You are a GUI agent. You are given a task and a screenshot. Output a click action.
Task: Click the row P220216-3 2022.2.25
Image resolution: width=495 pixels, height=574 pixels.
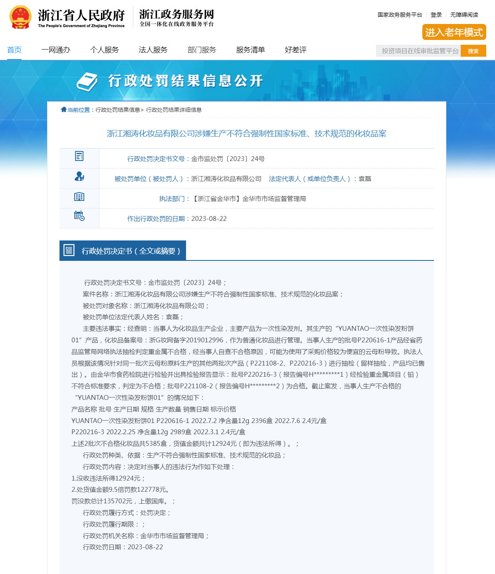(158, 432)
